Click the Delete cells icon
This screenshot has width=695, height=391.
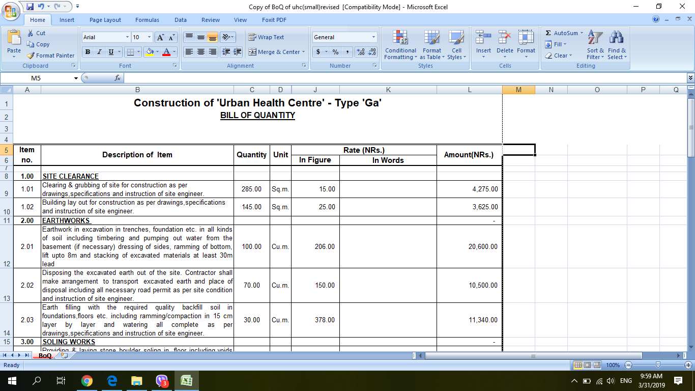click(x=505, y=38)
